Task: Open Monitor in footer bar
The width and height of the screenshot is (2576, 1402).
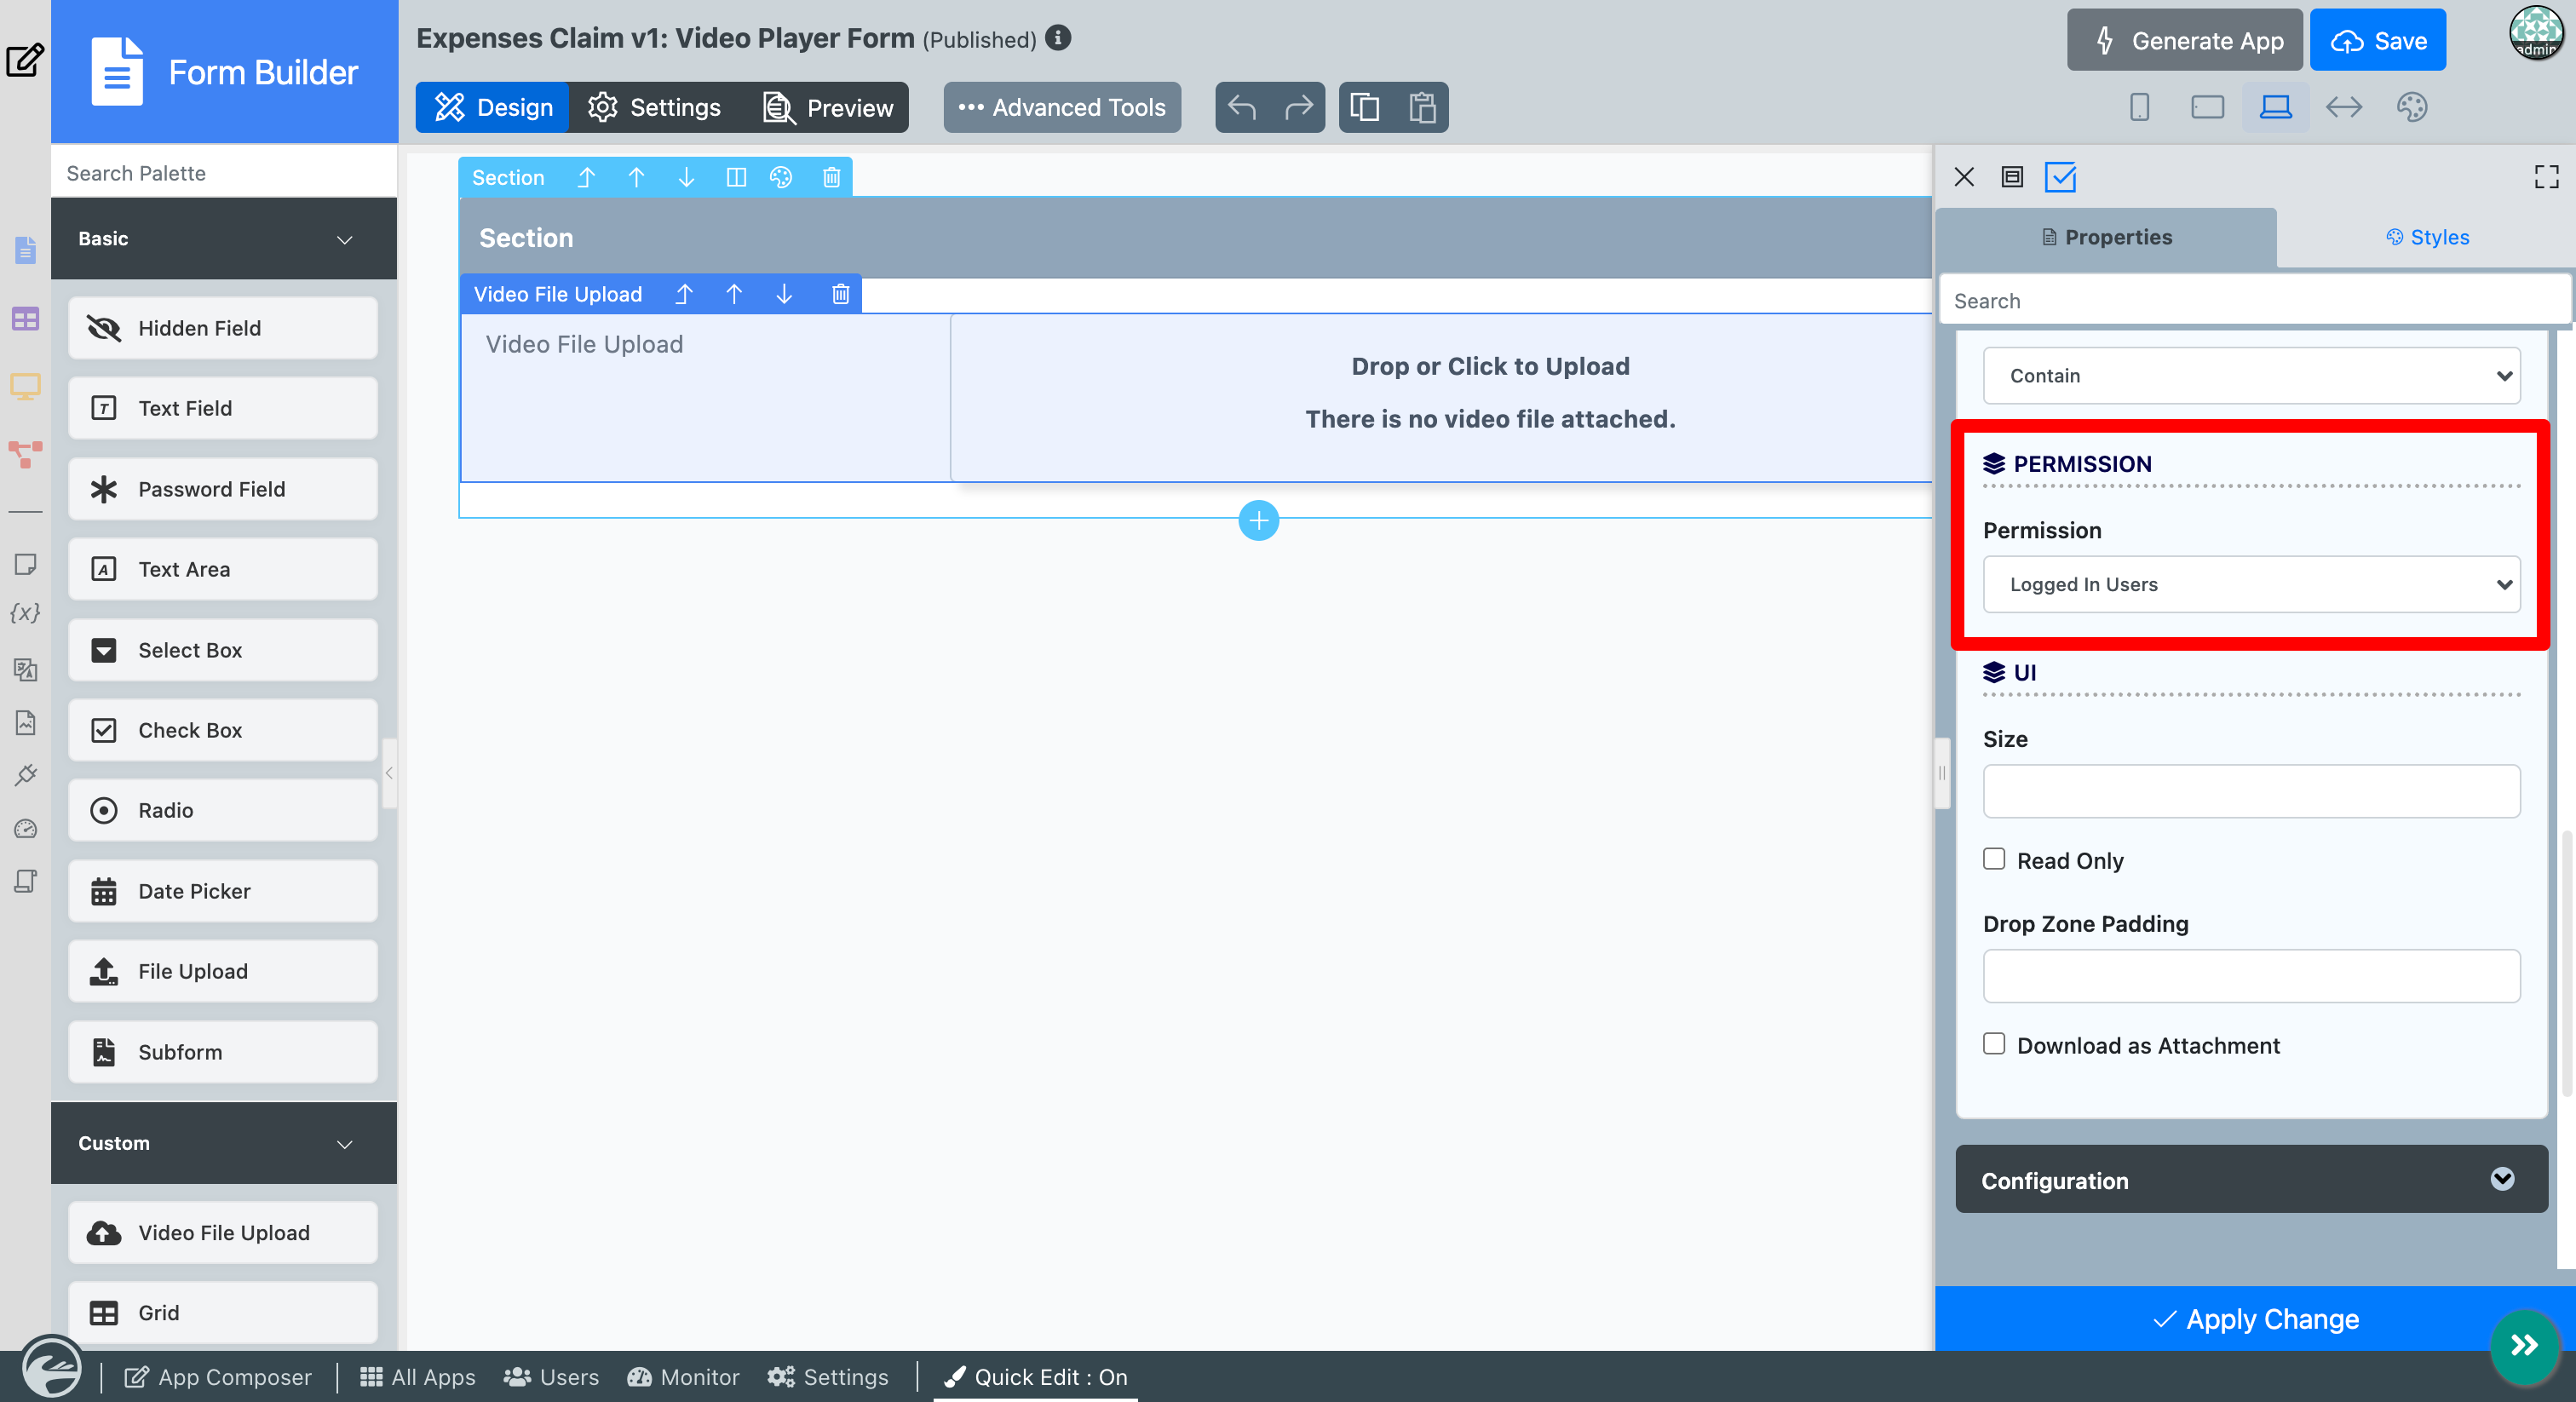Action: point(683,1377)
